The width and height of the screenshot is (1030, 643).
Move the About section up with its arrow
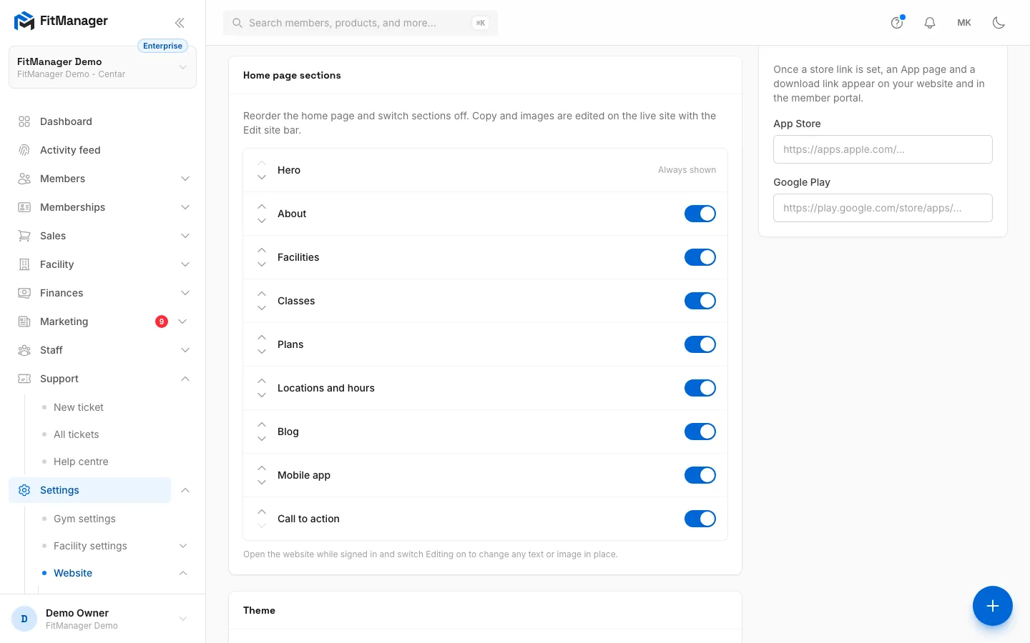[262, 206]
